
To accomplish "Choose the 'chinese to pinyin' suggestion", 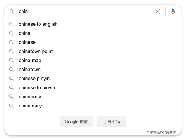I will click(37, 88).
